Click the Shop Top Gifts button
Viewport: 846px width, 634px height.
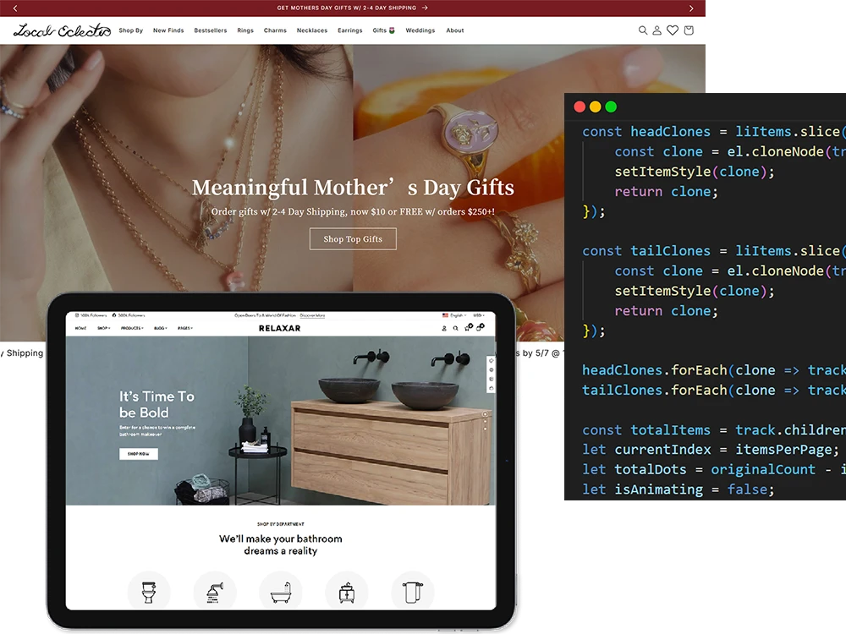[353, 239]
